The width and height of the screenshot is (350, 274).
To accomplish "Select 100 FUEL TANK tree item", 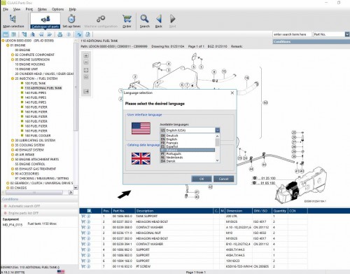I will point(35,83).
